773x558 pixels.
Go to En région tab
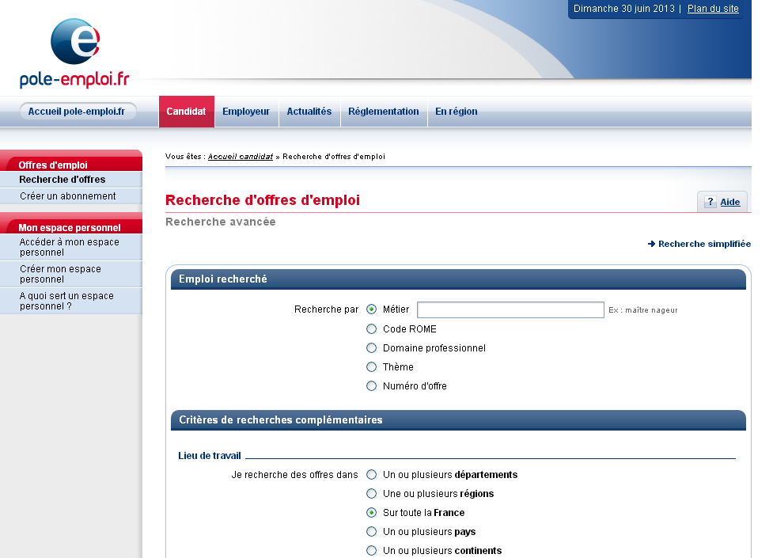tap(457, 112)
